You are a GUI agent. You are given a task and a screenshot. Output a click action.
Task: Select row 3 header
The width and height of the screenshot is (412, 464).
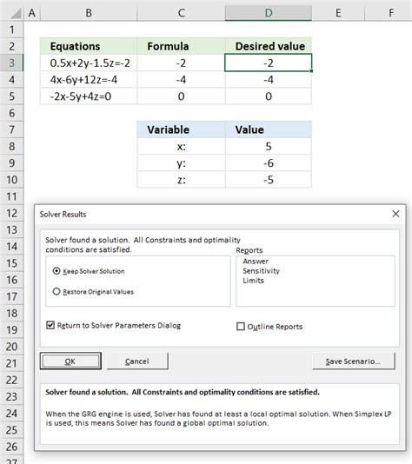click(11, 63)
